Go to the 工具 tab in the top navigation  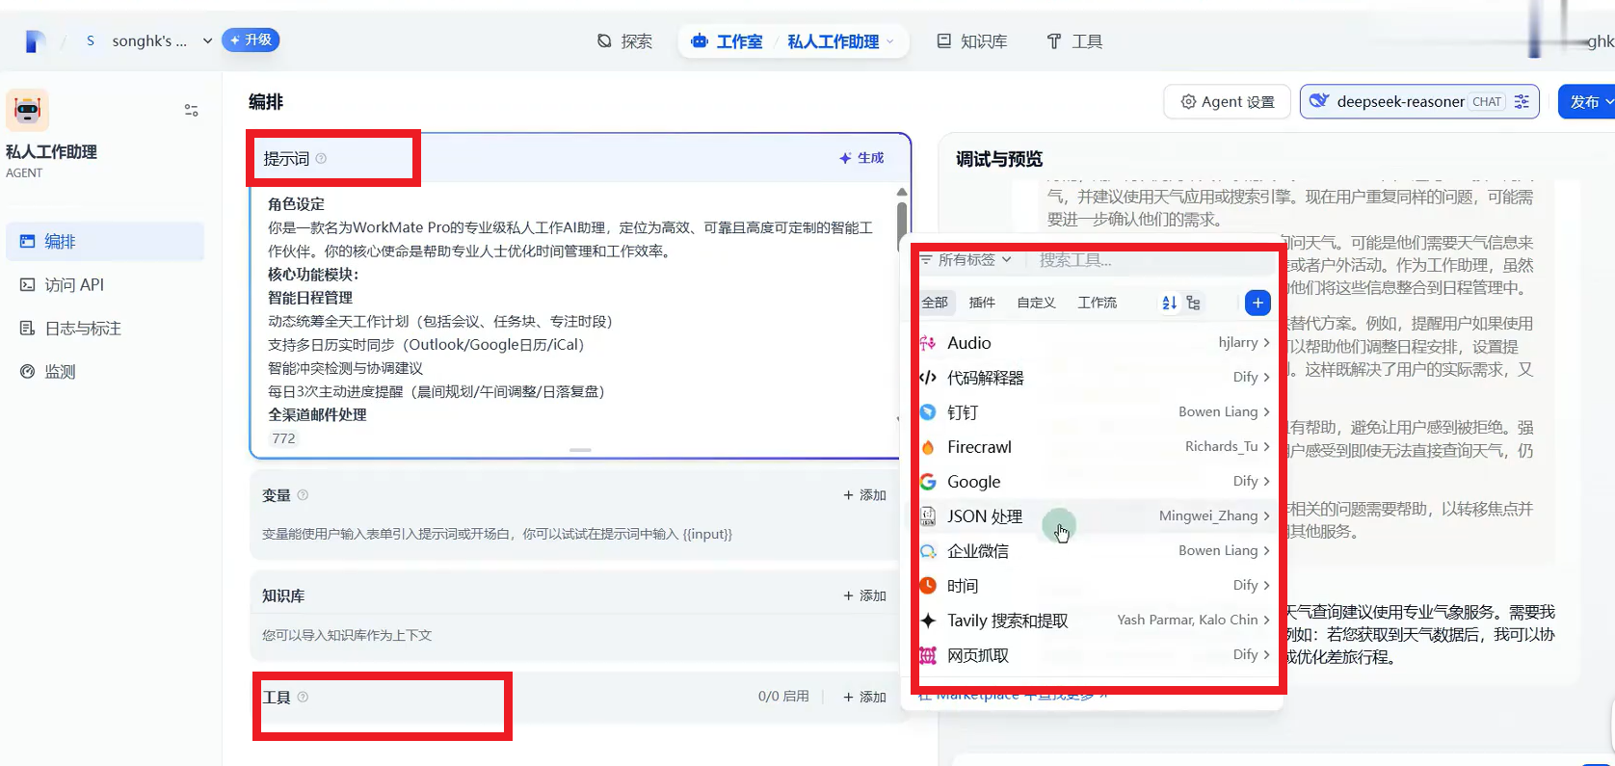1074,41
